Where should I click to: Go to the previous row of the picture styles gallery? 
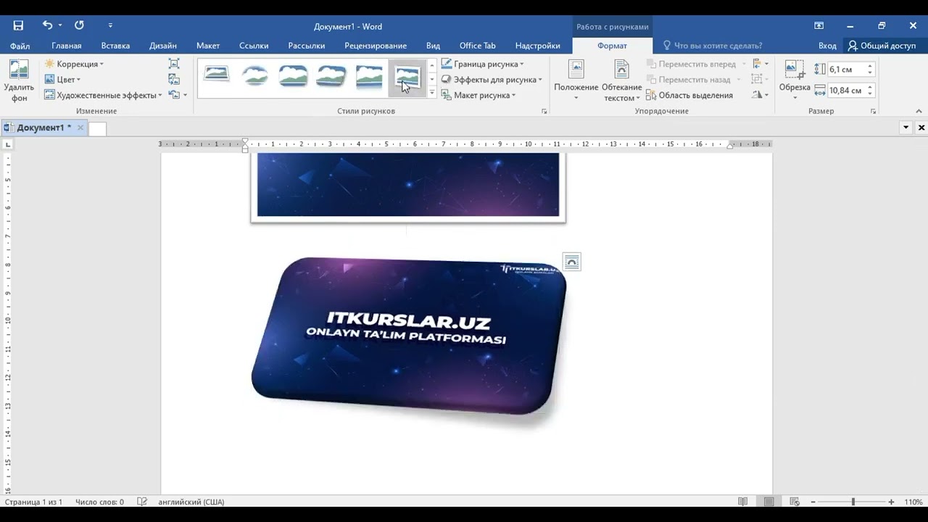(432, 65)
